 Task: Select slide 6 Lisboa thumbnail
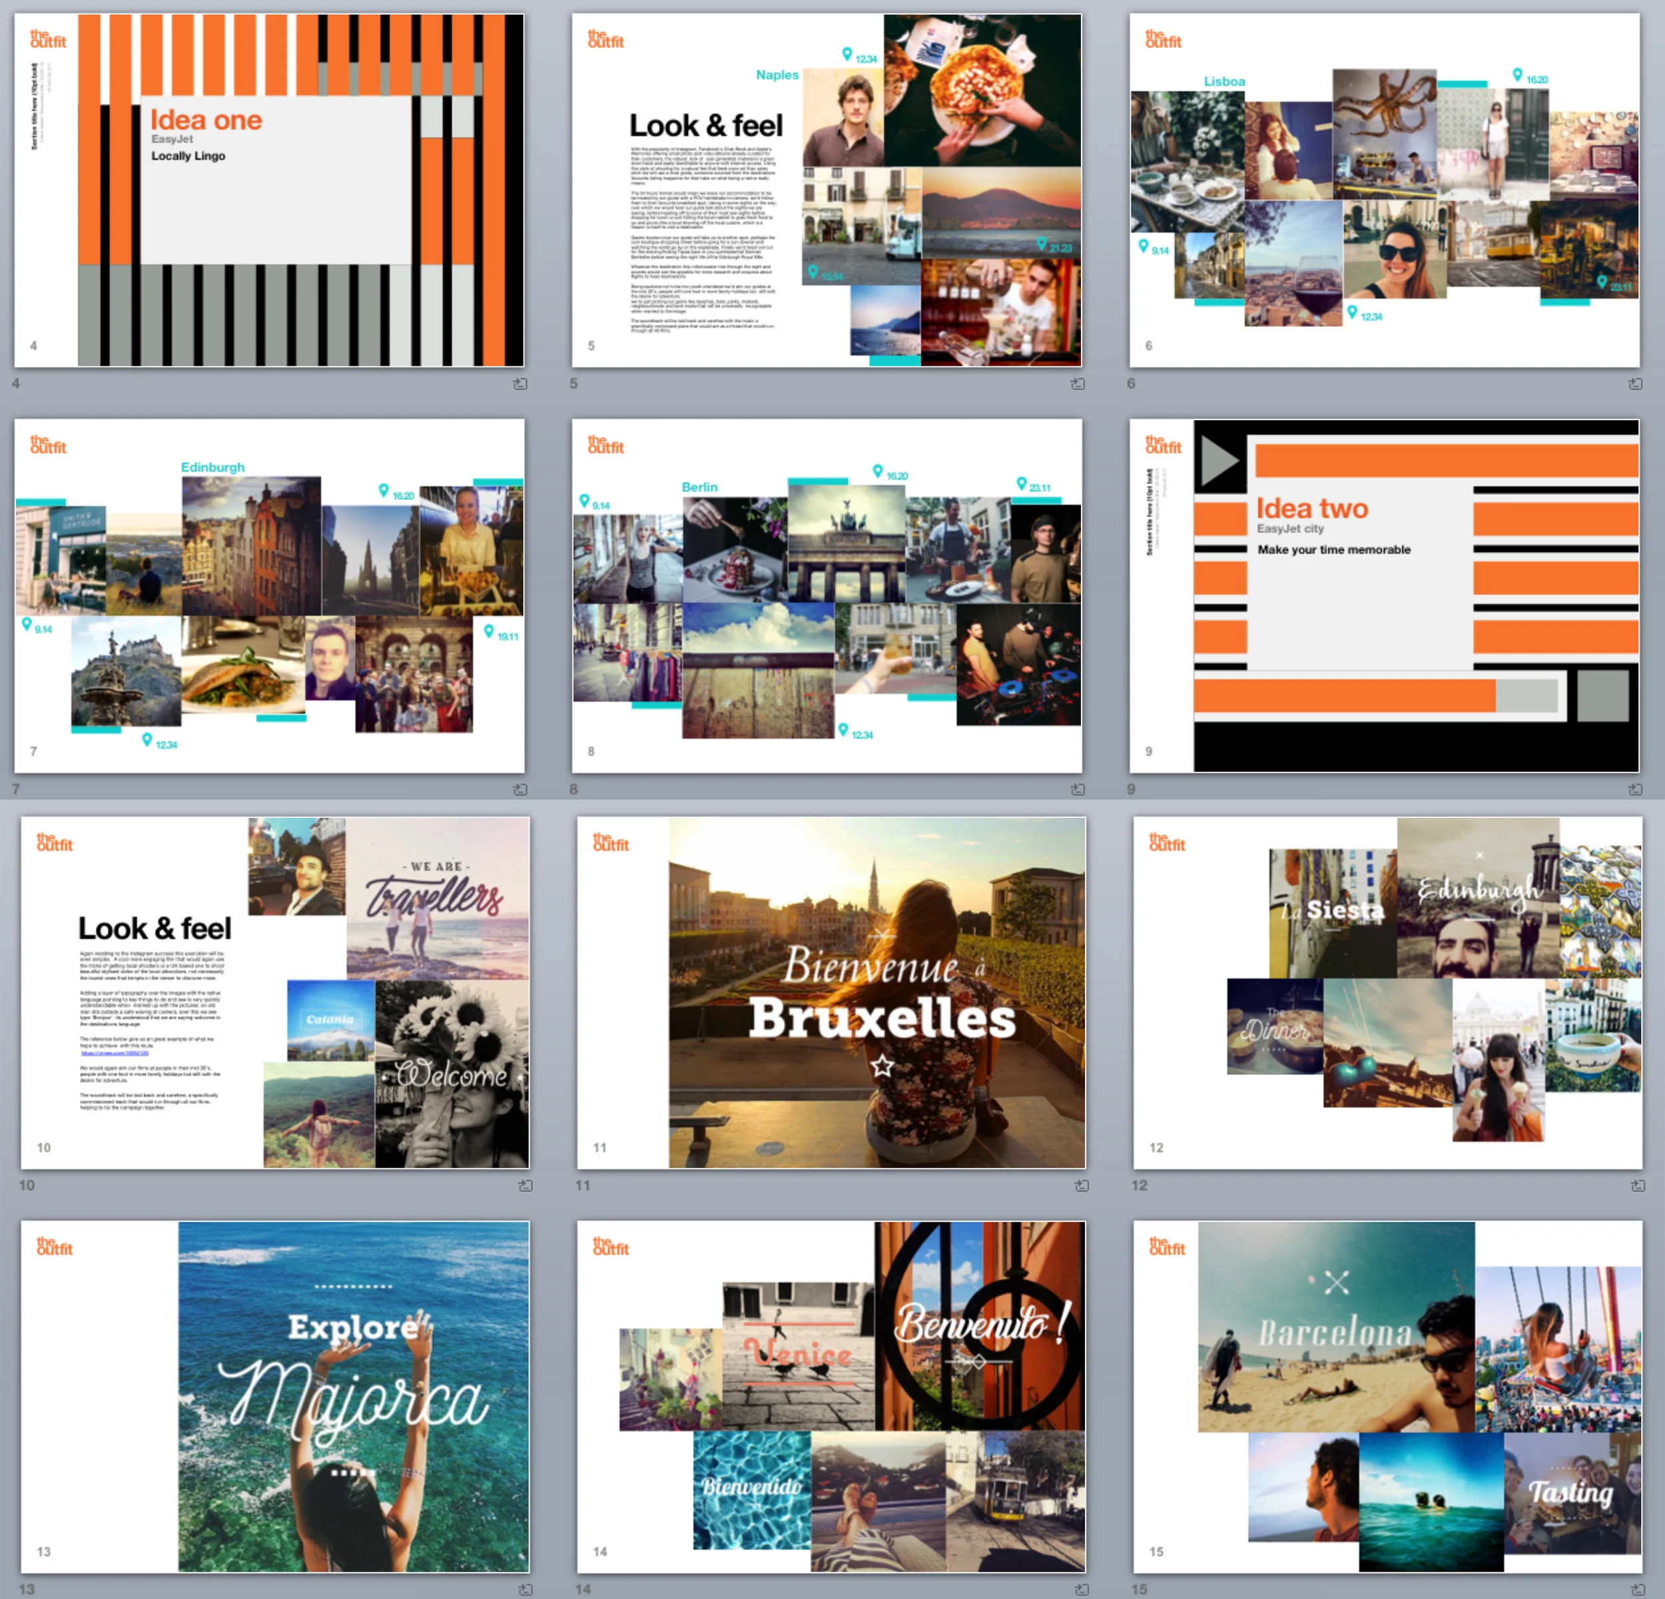tap(1385, 190)
